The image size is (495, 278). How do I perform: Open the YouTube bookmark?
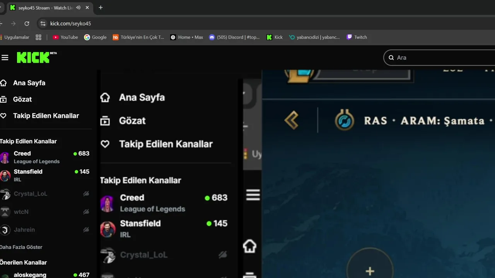[65, 37]
